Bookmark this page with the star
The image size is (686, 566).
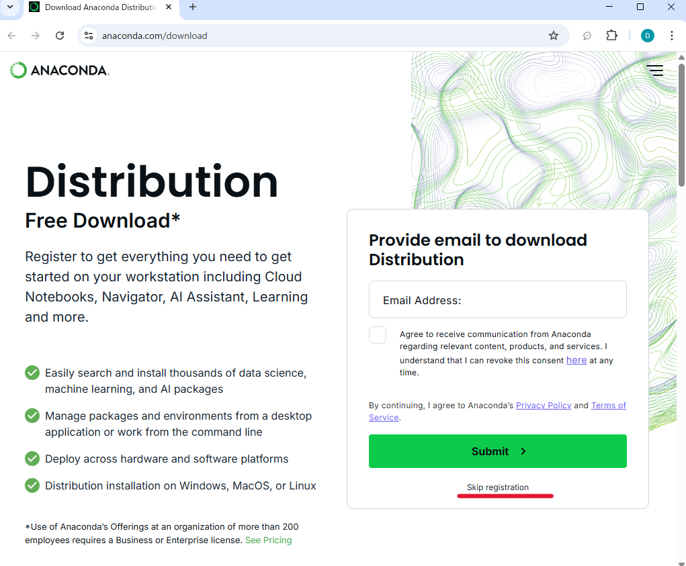[x=554, y=36]
